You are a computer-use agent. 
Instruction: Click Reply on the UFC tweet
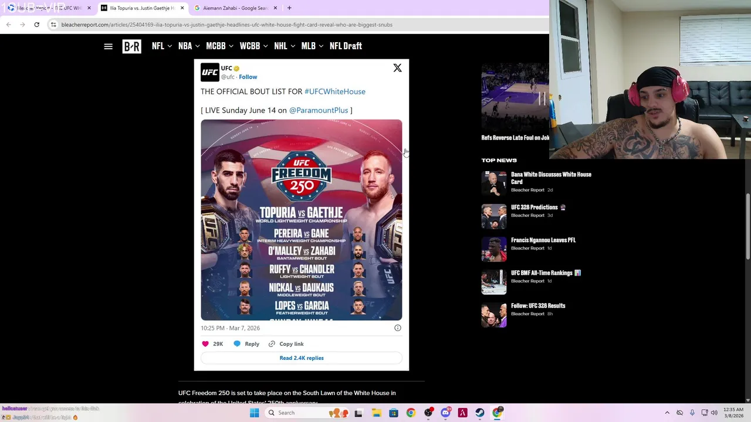(x=246, y=344)
